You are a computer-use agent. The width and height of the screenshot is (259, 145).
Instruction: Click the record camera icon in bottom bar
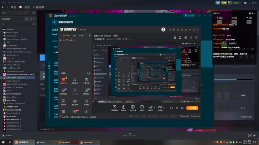point(172,108)
